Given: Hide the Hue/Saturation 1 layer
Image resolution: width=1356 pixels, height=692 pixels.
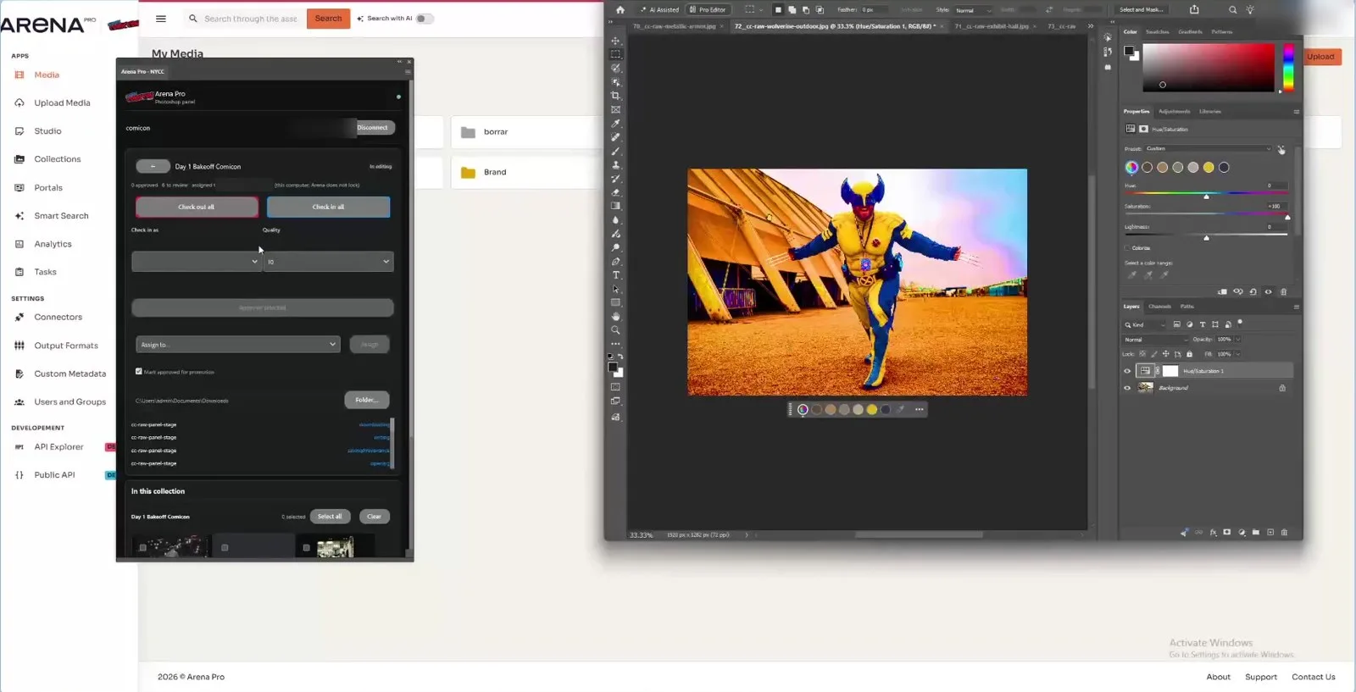Looking at the screenshot, I should 1127,371.
